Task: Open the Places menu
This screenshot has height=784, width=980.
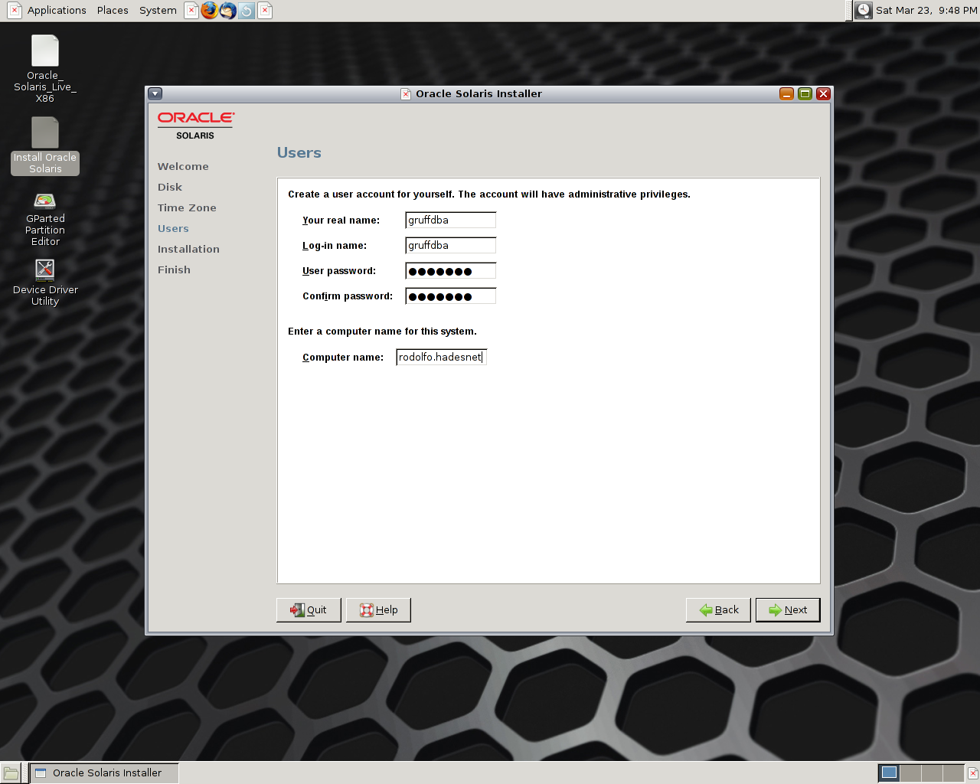Action: tap(113, 11)
